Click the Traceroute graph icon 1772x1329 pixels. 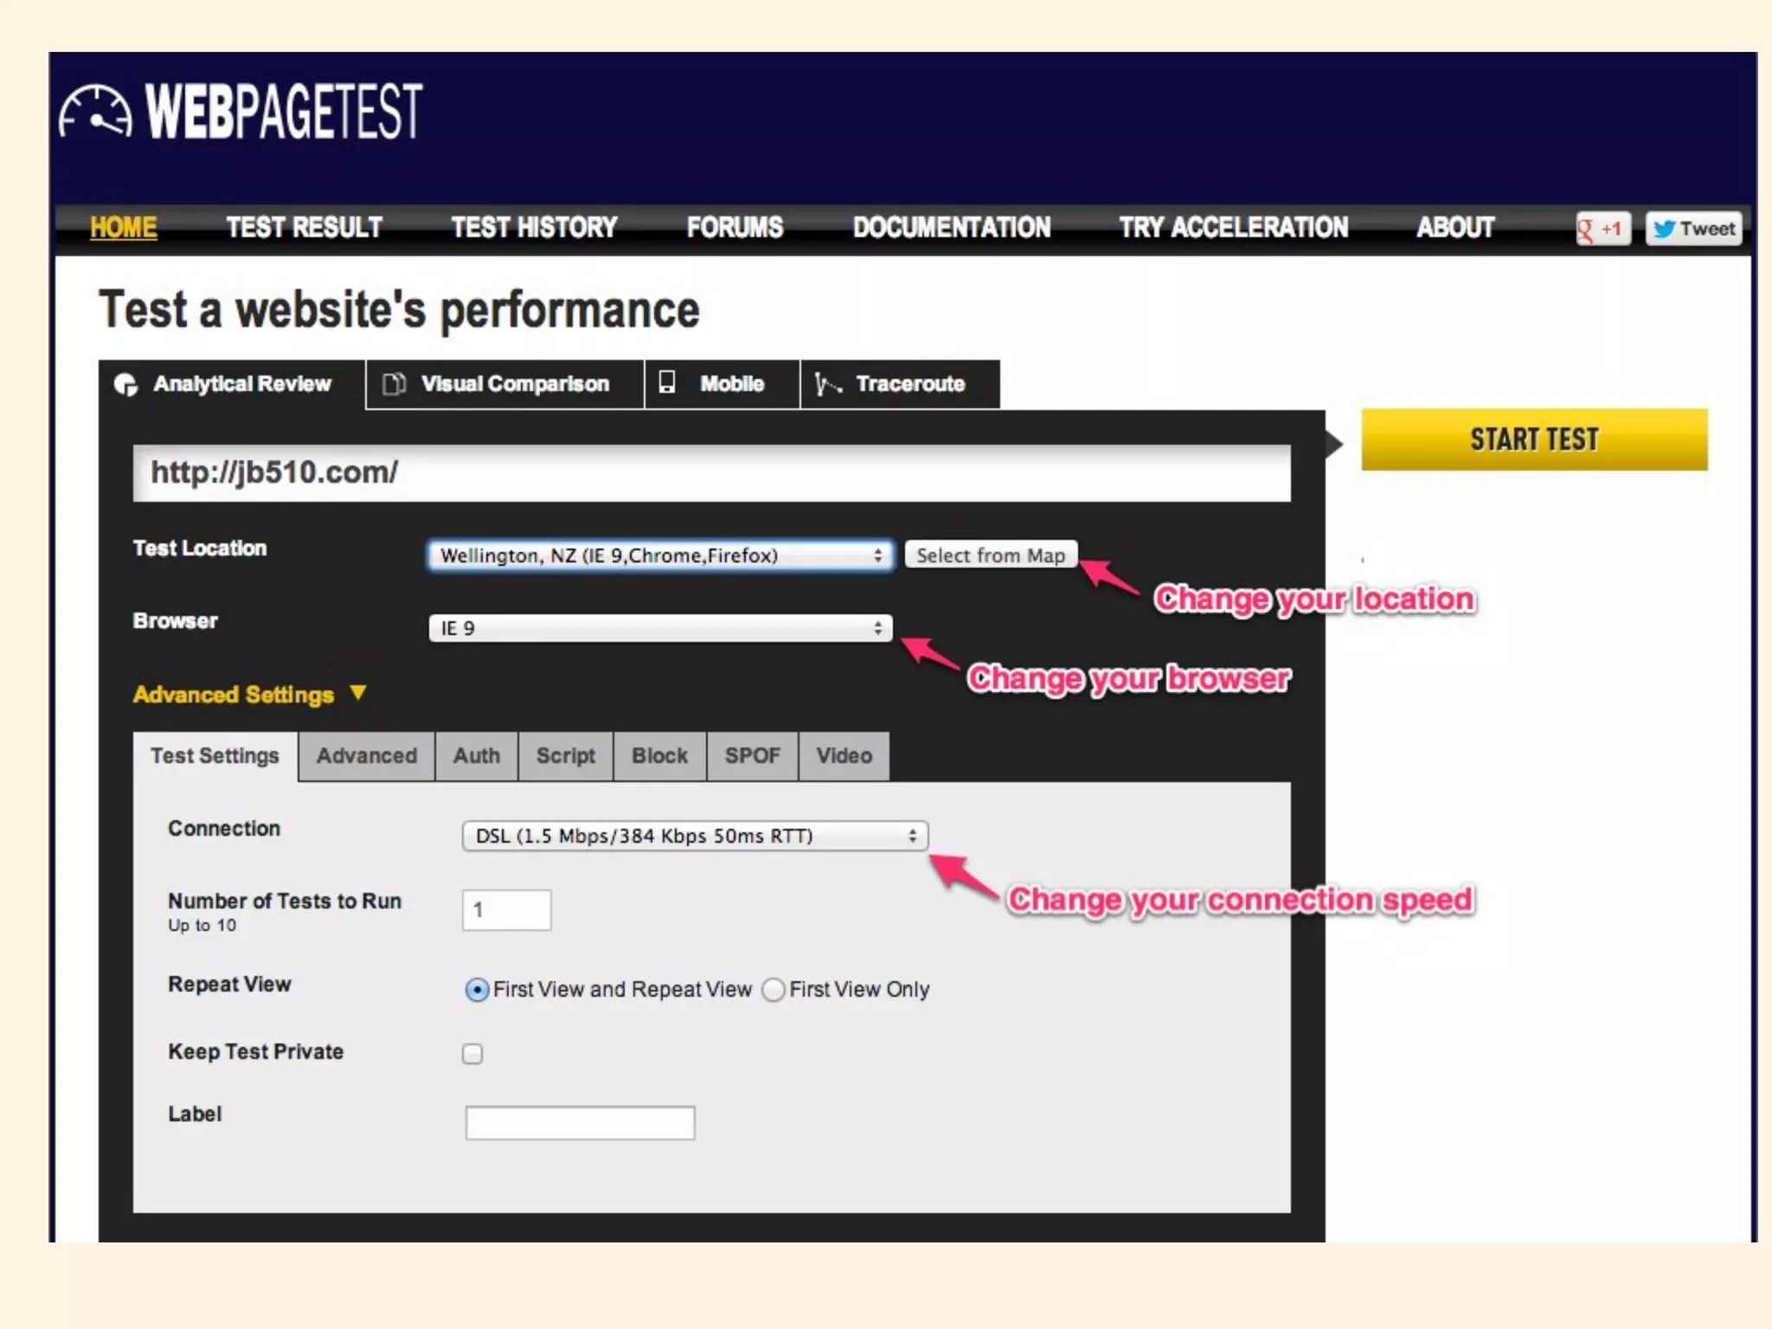tap(827, 384)
